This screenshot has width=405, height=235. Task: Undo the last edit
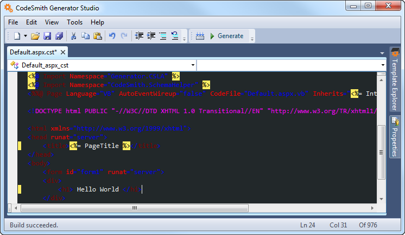click(x=112, y=36)
